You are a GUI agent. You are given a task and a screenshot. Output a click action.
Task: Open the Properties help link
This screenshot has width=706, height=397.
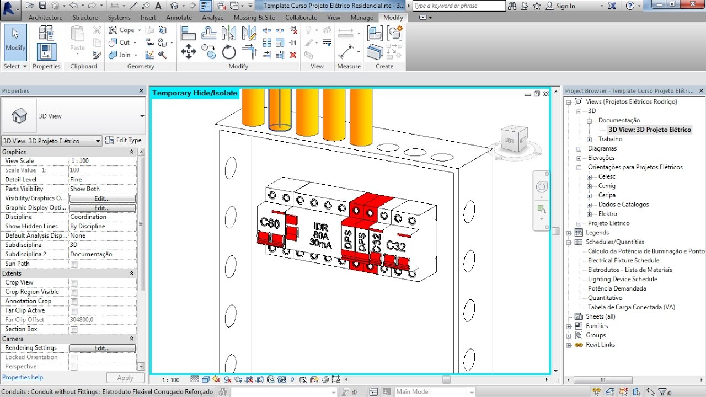[23, 378]
